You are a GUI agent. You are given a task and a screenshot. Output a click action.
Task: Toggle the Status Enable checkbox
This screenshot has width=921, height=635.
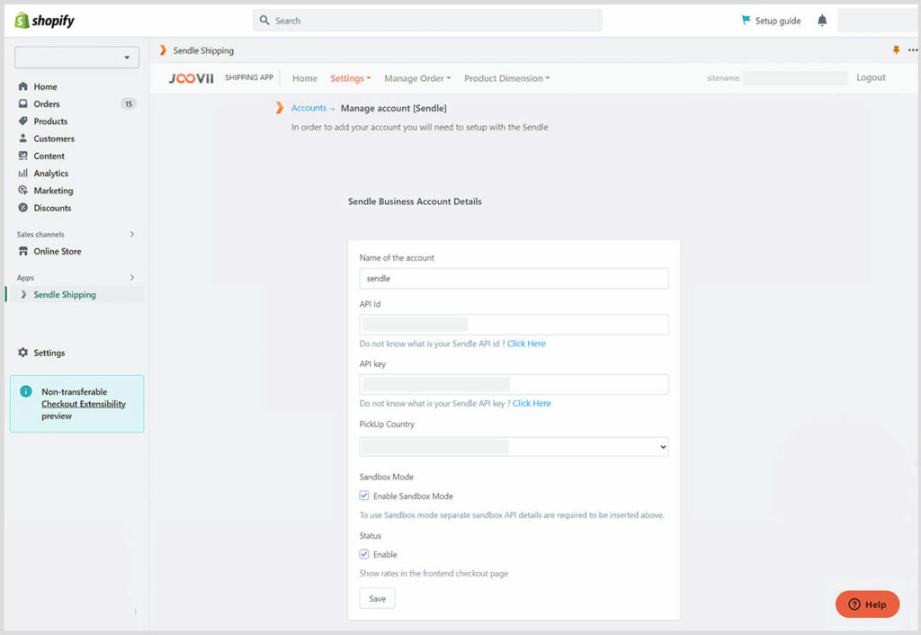364,554
